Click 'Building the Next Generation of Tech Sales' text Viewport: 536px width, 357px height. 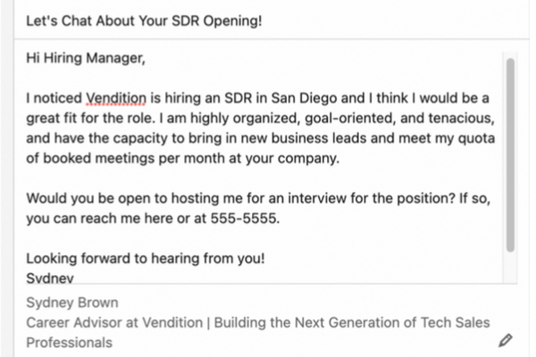[x=352, y=322]
